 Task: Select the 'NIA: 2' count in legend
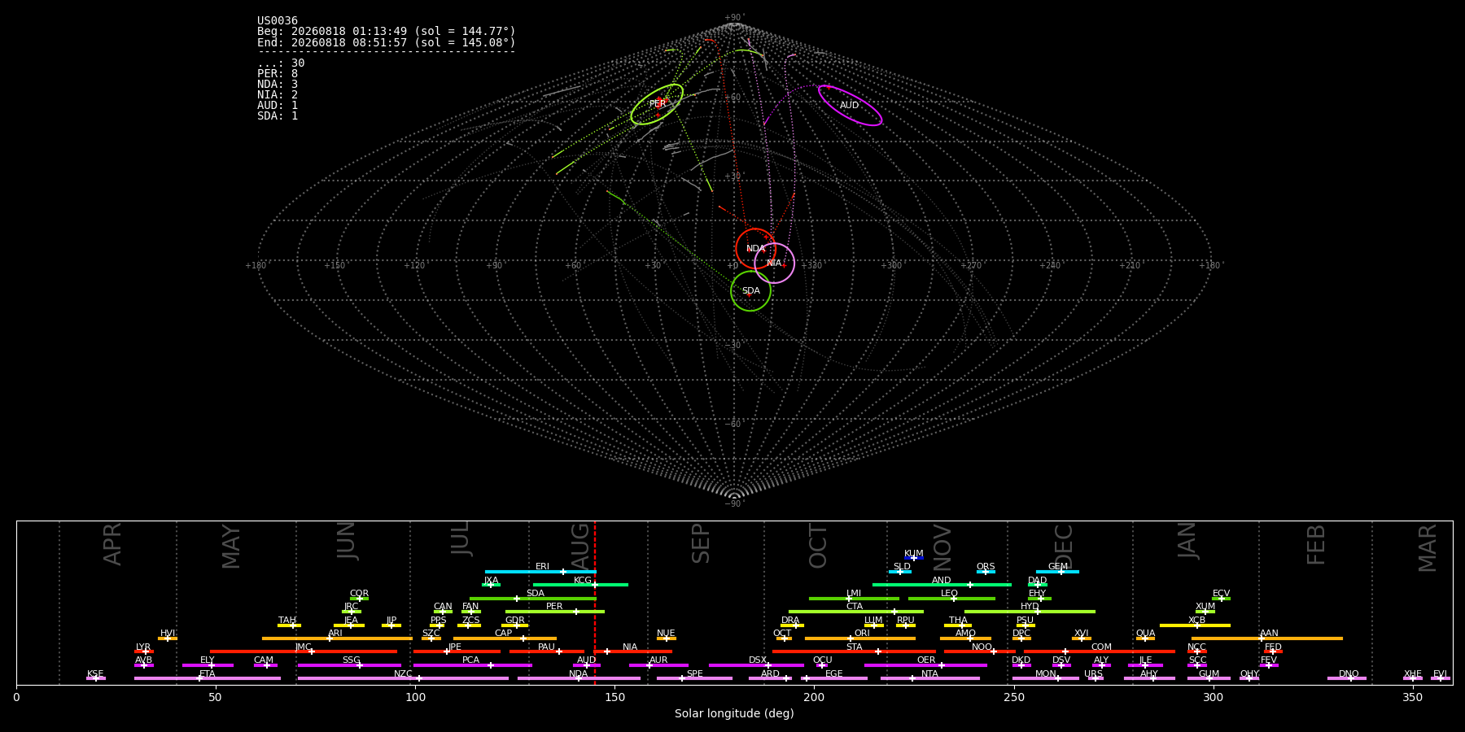coord(278,95)
